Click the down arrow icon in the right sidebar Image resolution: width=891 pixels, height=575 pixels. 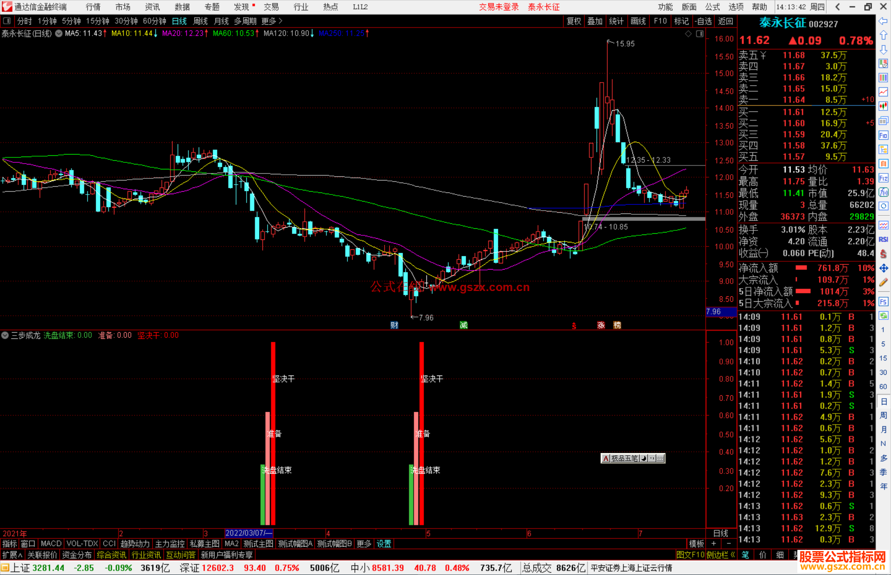883,49
